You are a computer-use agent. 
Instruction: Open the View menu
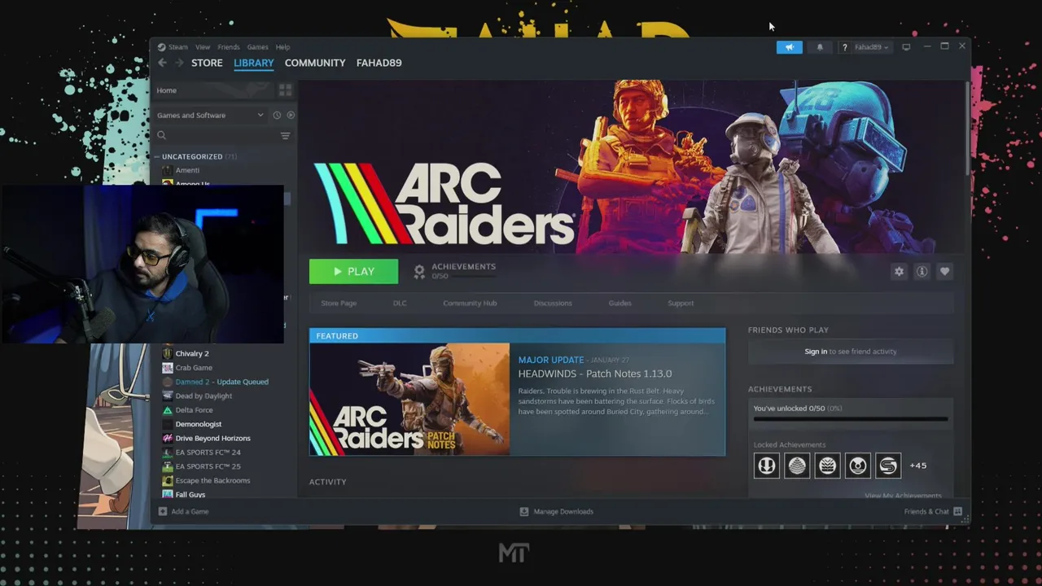point(203,47)
